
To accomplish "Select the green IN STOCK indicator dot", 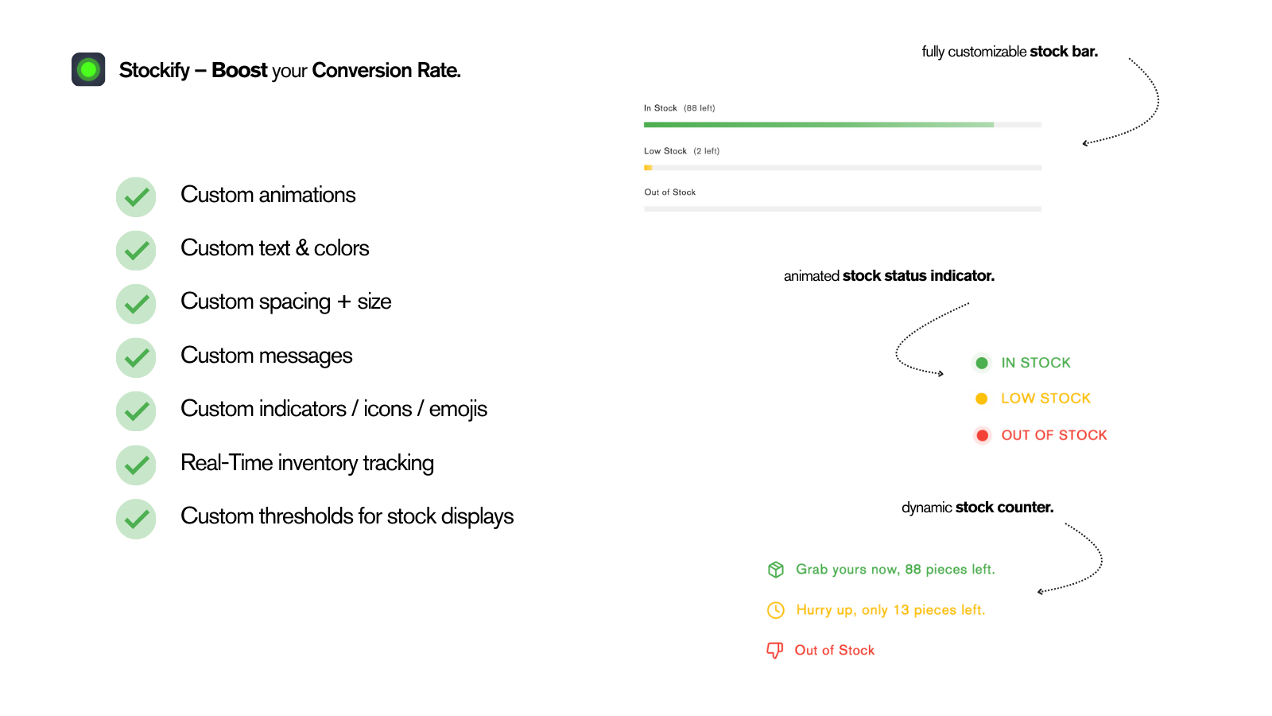I will click(x=982, y=363).
